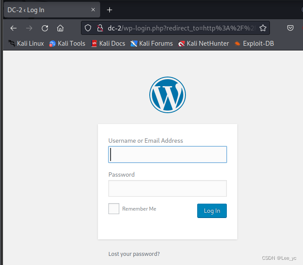Image resolution: width=303 pixels, height=265 pixels.
Task: Open the Lost your password link
Action: pos(134,254)
